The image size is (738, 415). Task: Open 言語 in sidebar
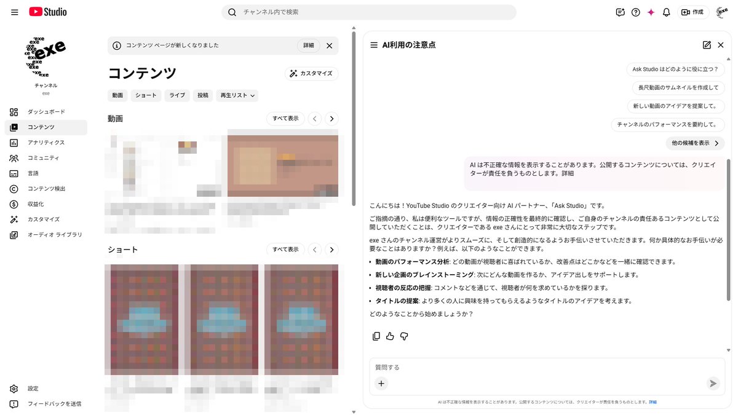46,173
